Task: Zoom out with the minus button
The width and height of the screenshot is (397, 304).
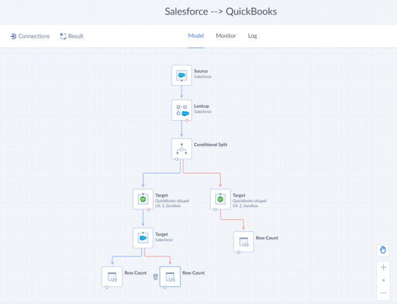Action: tap(383, 293)
